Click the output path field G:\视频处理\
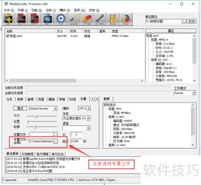Screen dimensions: 201x185 [x=164, y=21]
